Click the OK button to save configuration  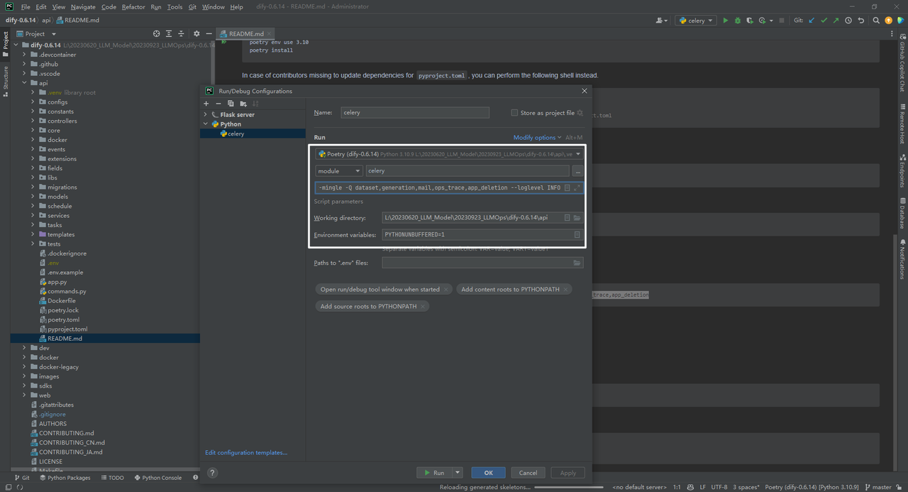coord(488,472)
